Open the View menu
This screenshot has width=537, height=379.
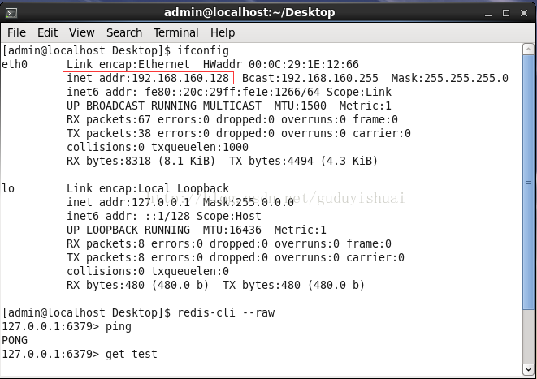click(81, 32)
